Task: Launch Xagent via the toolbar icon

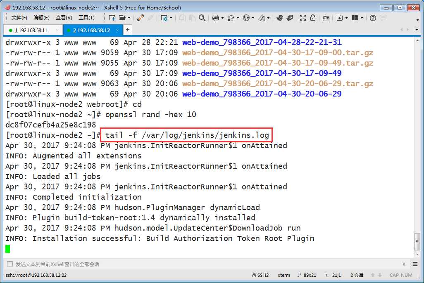Action: click(290, 18)
